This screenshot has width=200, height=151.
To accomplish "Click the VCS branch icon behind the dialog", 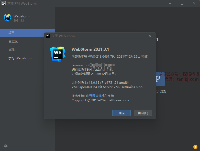I will (x=160, y=79).
